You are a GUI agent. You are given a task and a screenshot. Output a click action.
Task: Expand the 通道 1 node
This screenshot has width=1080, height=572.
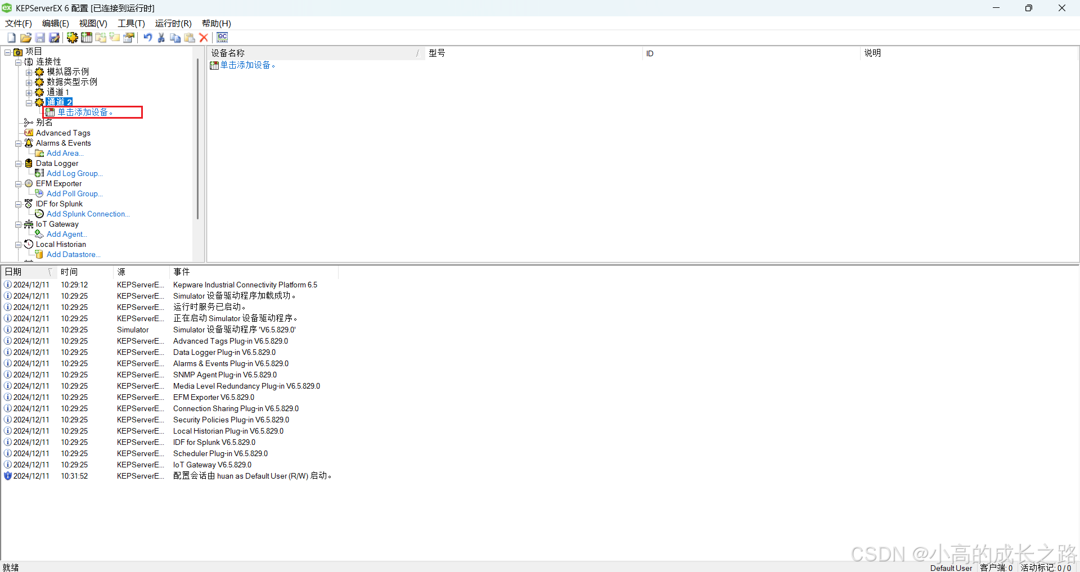(29, 93)
